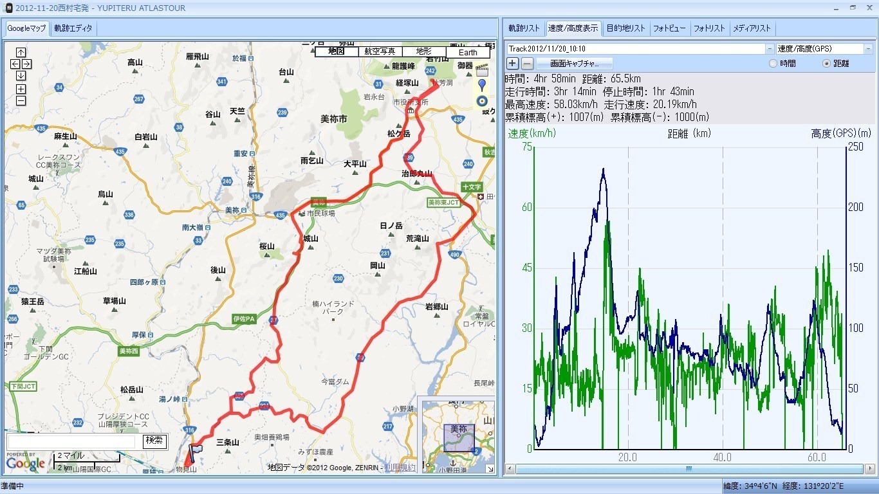Click the graph scrollbar left arrow
Viewport: 879px width, 494px height.
coord(511,469)
